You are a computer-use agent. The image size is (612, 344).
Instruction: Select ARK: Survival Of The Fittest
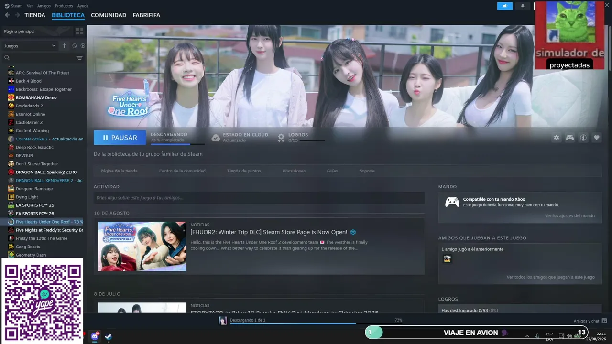tap(44, 73)
